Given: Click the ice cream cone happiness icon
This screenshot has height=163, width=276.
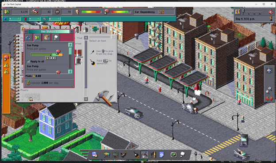Looking at the screenshot, I should click(77, 12).
